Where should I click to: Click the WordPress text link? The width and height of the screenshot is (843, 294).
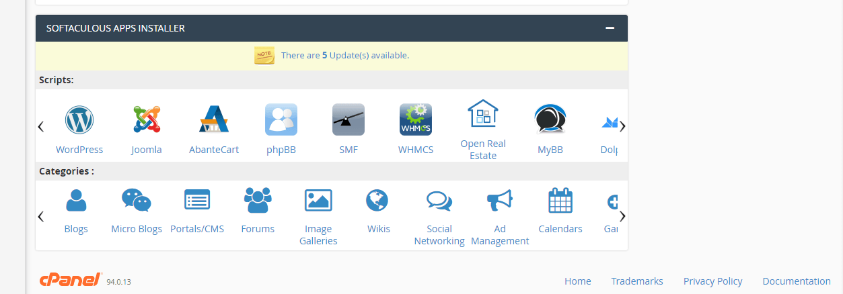tap(79, 150)
